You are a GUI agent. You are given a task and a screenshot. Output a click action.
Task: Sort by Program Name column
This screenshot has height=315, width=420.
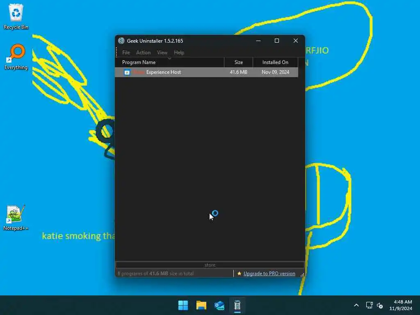pyautogui.click(x=169, y=62)
